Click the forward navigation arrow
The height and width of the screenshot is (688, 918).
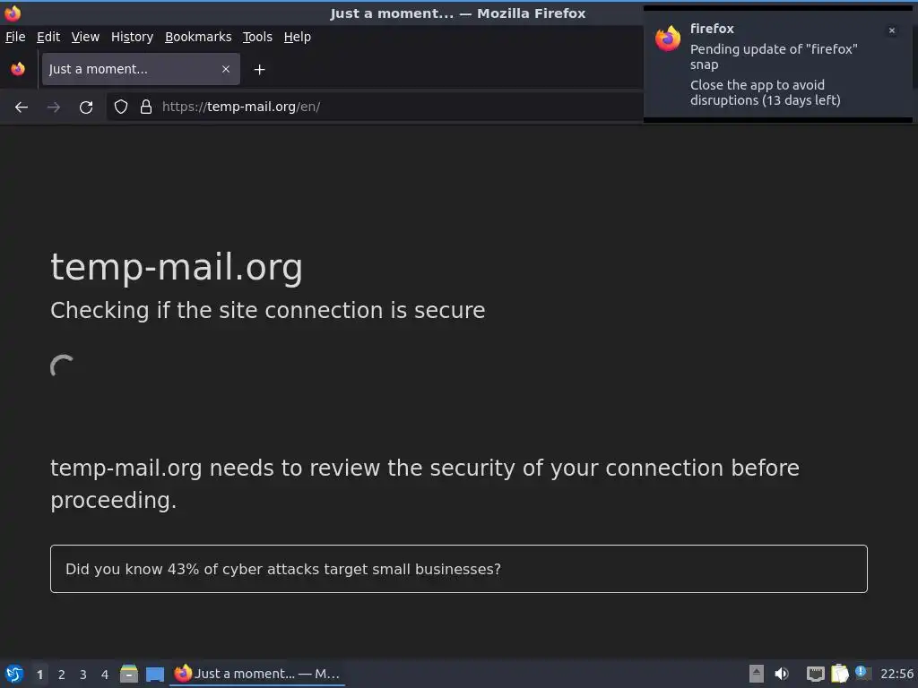pyautogui.click(x=53, y=107)
